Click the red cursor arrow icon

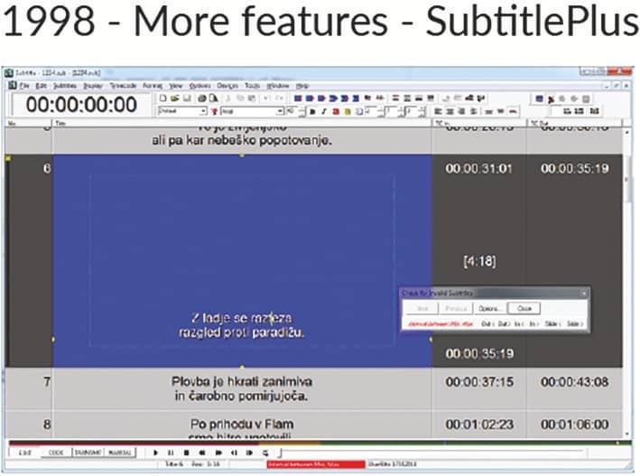click(x=551, y=98)
